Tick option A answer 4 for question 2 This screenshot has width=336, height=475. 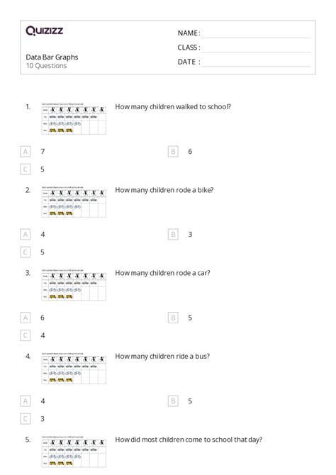(25, 235)
